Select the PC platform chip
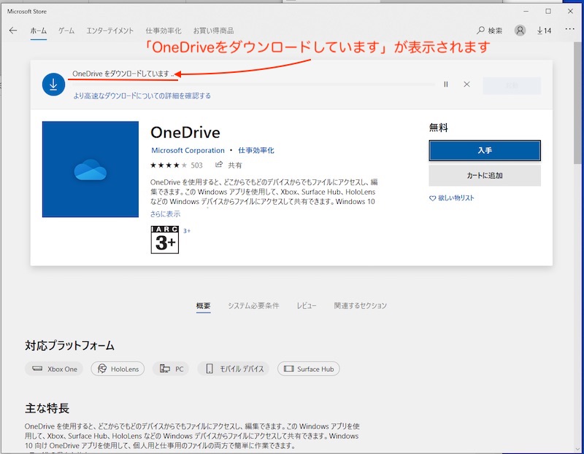Image resolution: width=584 pixels, height=454 pixels. (x=171, y=369)
